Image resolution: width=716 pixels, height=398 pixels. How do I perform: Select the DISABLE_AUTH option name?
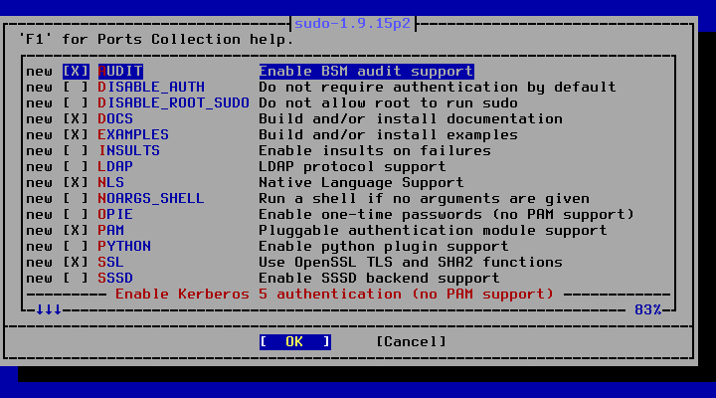coord(151,88)
